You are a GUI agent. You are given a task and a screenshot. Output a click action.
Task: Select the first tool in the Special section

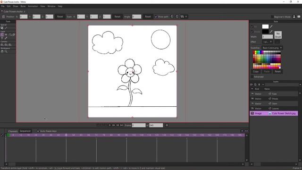click(2, 28)
